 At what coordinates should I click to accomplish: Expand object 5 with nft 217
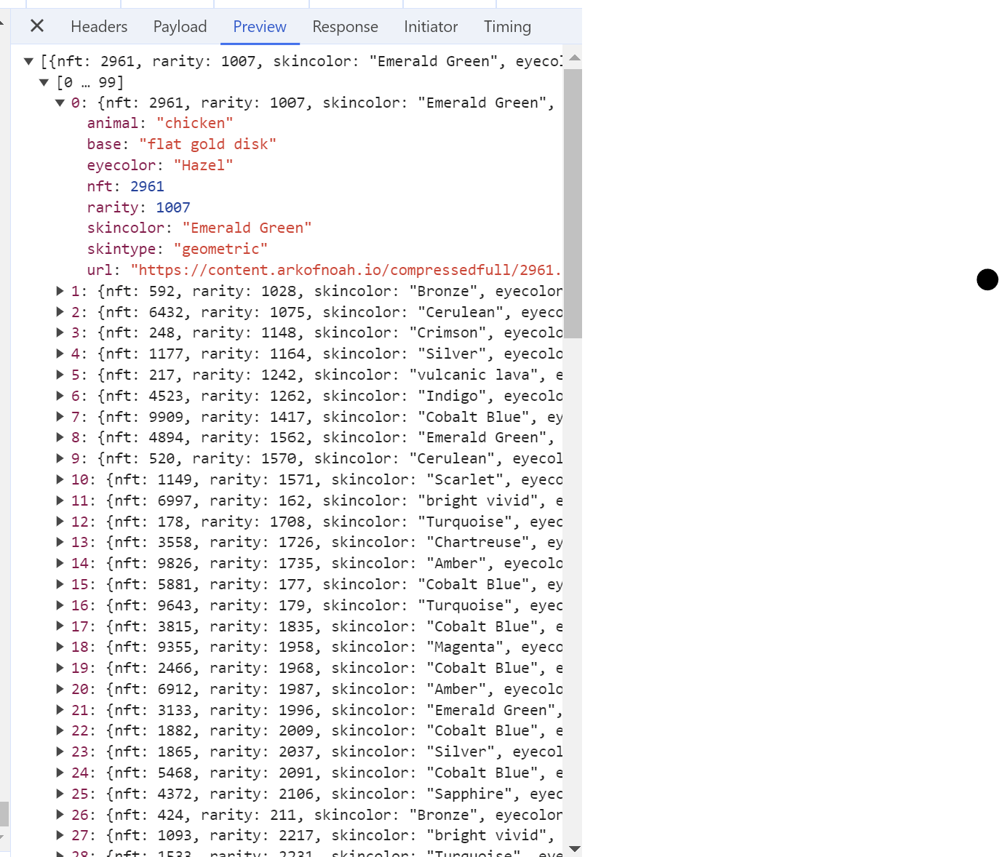[x=60, y=375]
